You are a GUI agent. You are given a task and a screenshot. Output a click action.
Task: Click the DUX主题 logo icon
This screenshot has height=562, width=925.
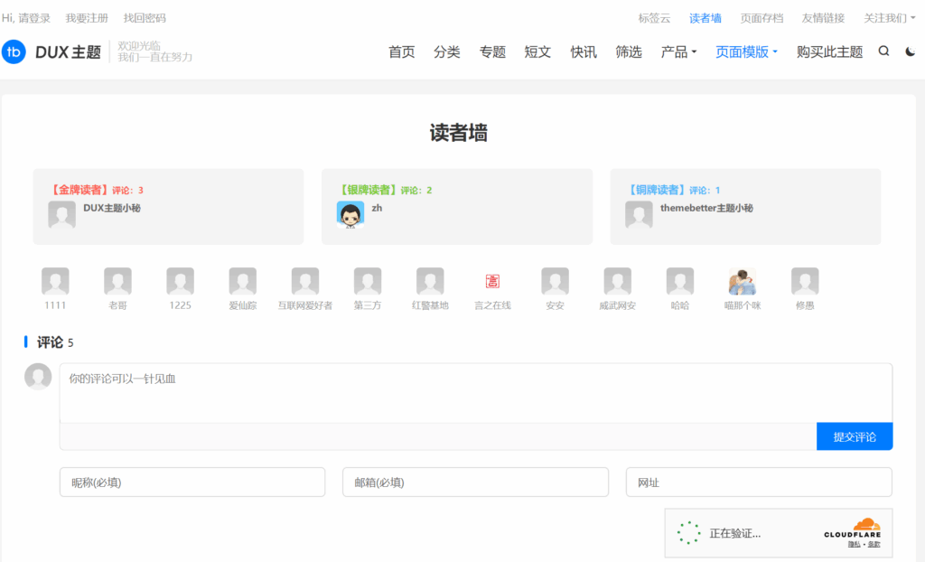pos(14,52)
